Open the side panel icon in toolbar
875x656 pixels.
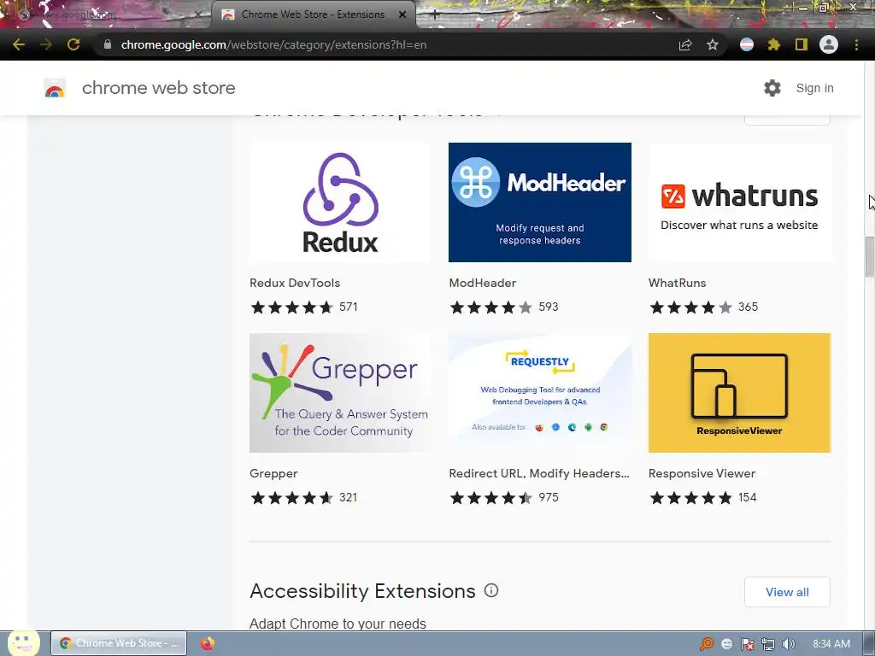[x=802, y=44]
